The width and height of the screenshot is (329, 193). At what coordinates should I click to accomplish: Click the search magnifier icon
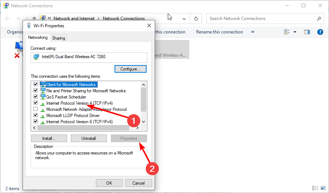coord(319,19)
